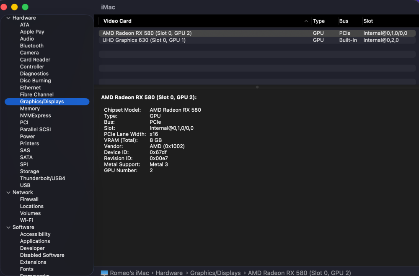Image resolution: width=419 pixels, height=276 pixels.
Task: Click Graphics/Displays in the path bar
Action: pyautogui.click(x=215, y=273)
